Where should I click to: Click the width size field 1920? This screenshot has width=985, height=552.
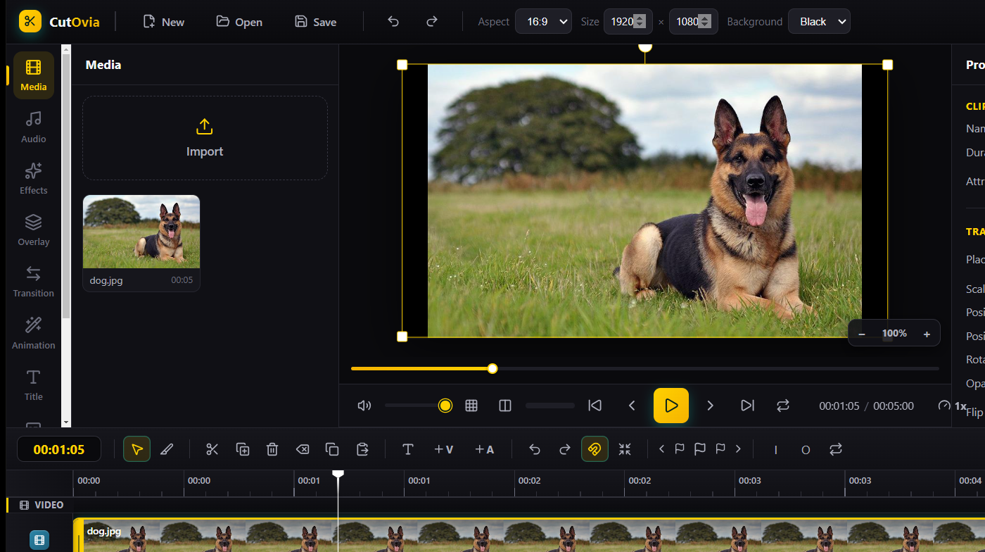629,22
